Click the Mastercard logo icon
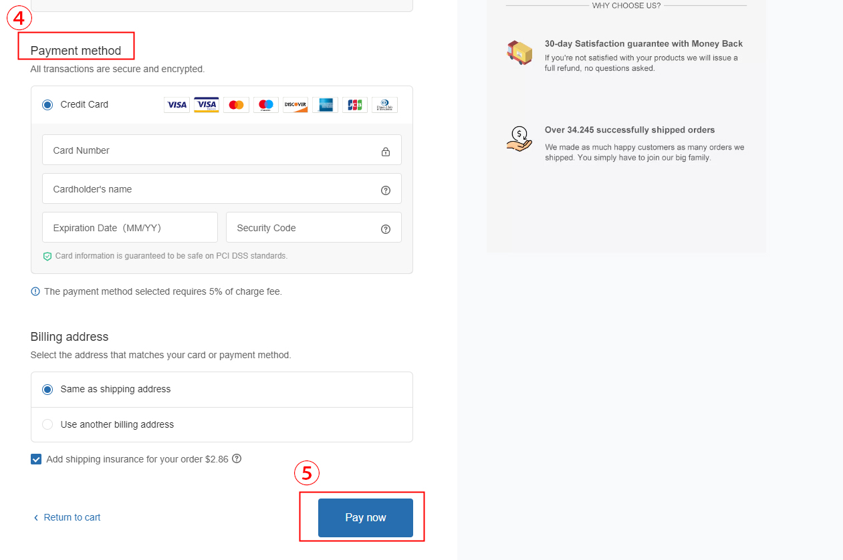This screenshot has height=560, width=843. 236,105
